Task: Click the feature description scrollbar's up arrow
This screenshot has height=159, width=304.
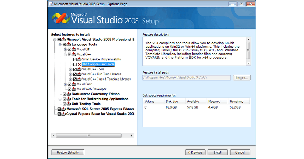Action: (249, 39)
